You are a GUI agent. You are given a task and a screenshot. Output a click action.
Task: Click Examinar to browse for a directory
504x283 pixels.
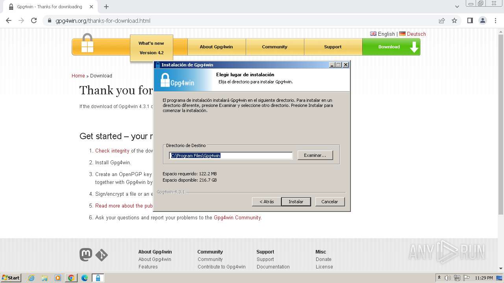point(315,155)
